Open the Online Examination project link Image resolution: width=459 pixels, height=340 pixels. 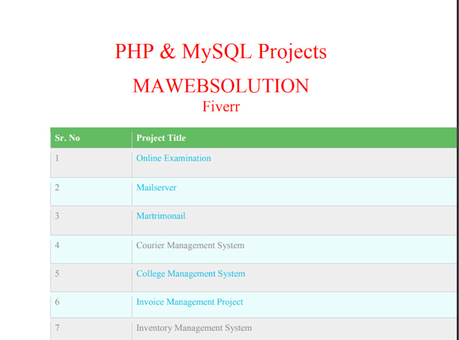[173, 159]
